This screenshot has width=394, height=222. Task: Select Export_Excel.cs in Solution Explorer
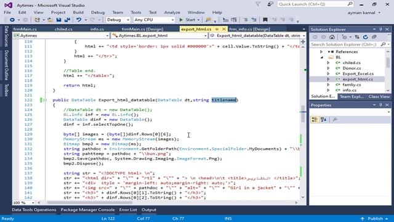(358, 74)
